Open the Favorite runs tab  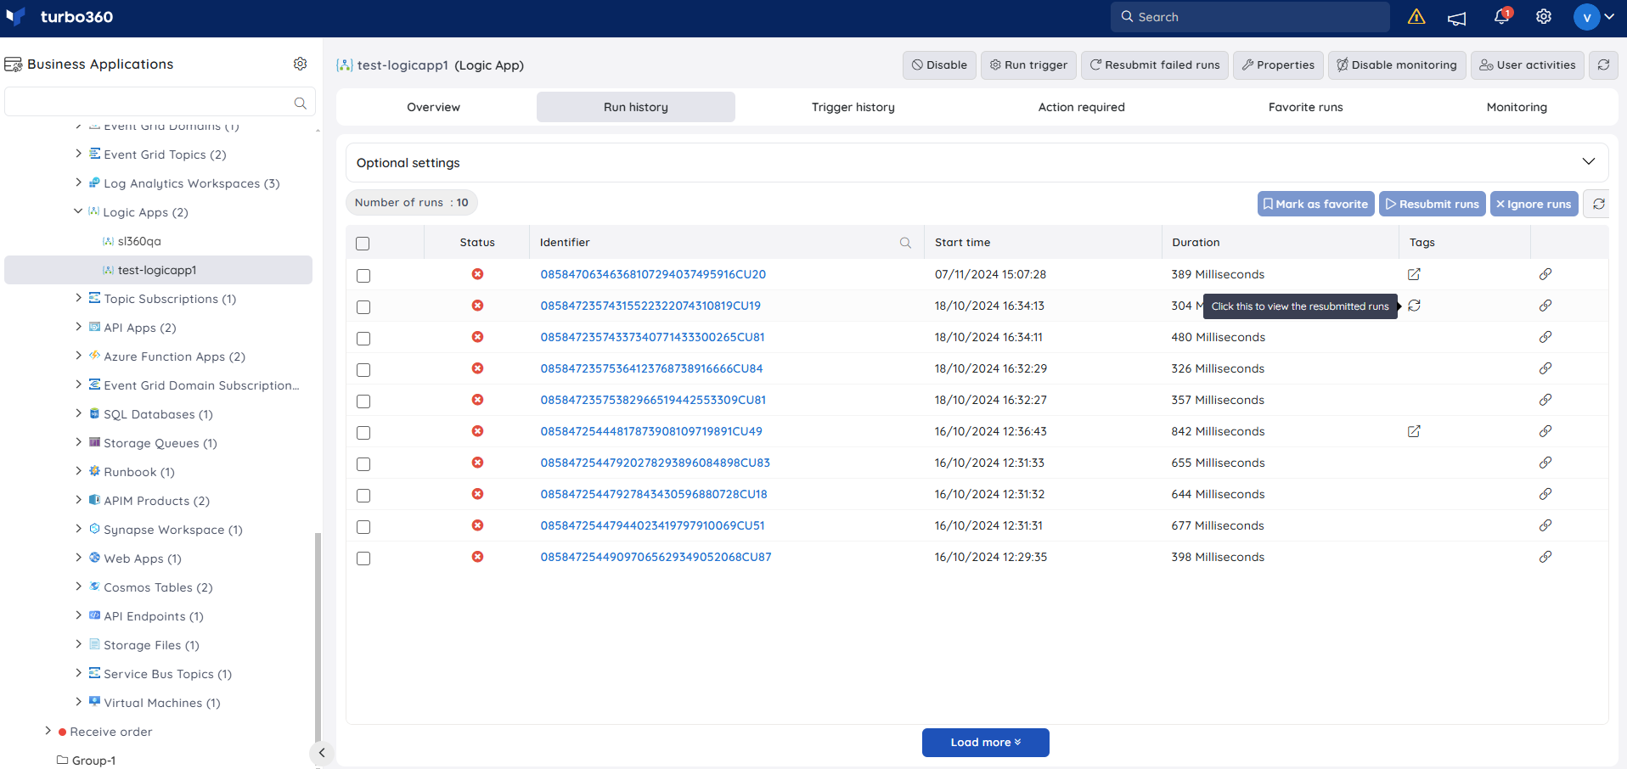click(1305, 107)
